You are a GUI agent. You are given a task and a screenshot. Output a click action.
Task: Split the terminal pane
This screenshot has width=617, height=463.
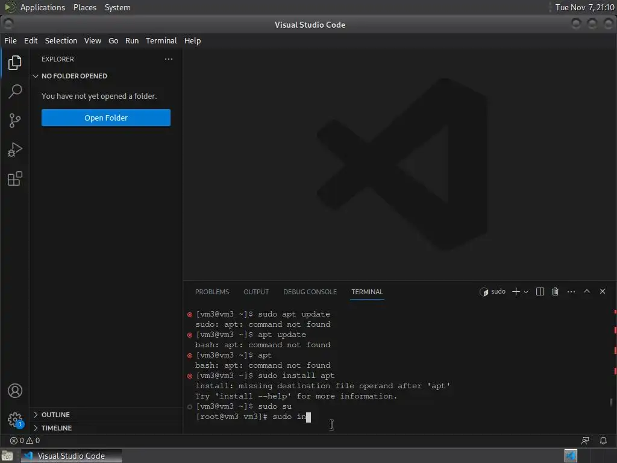[x=540, y=292]
